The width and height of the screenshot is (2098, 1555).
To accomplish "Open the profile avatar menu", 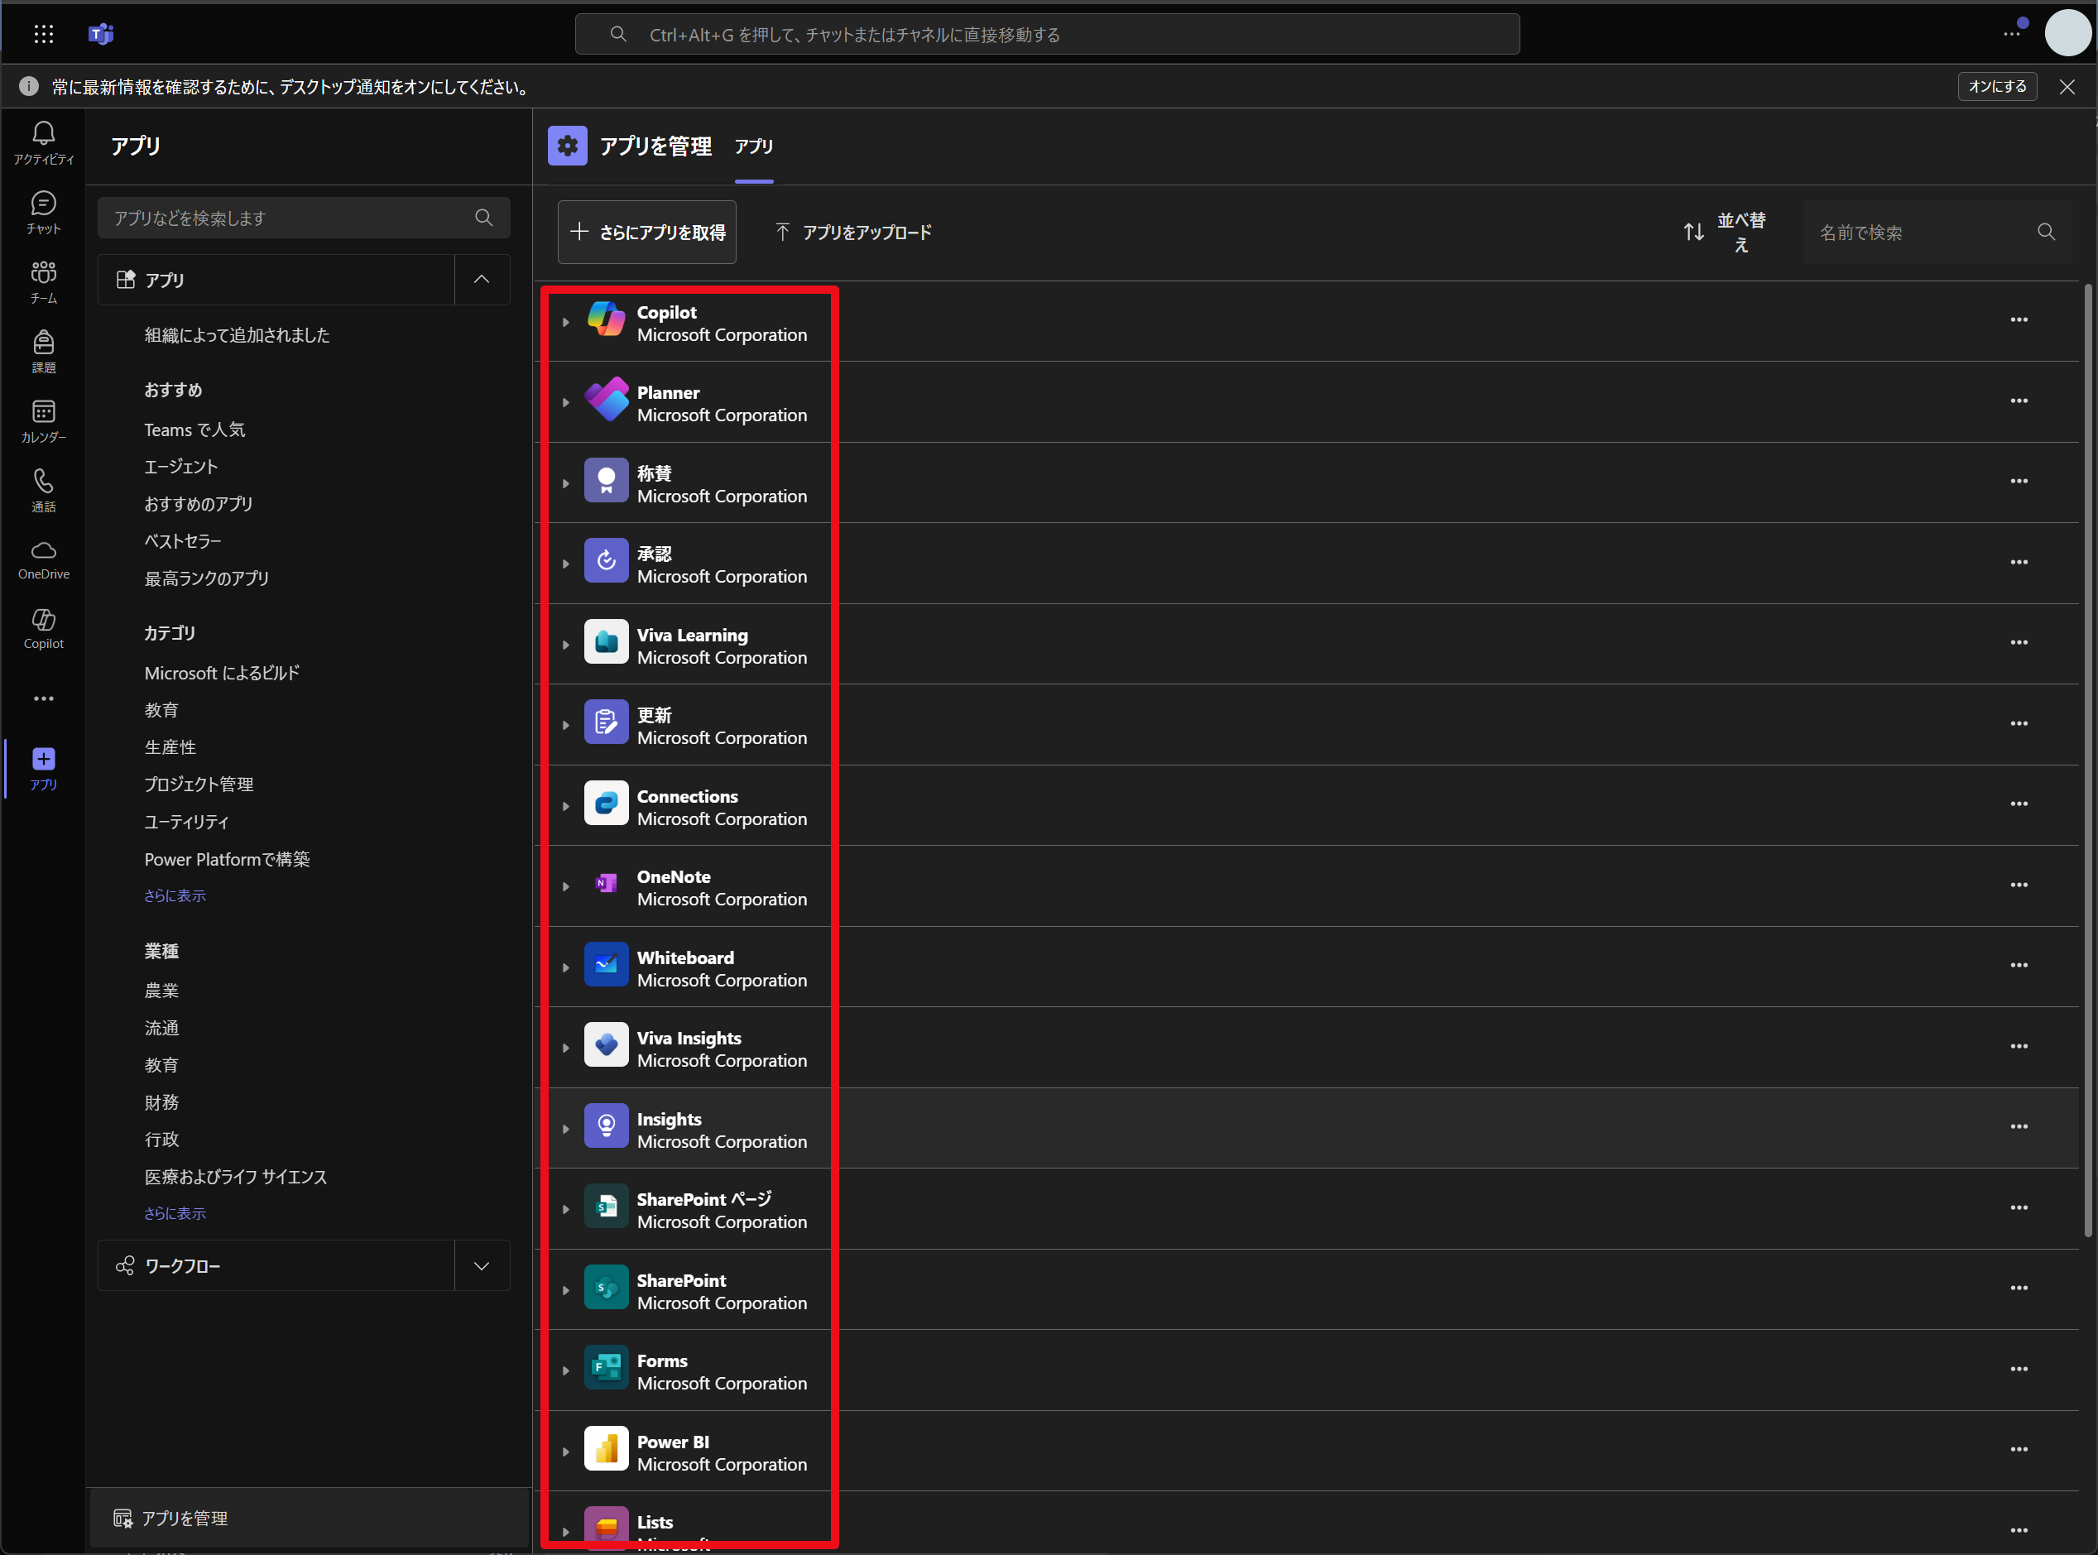I will click(2067, 33).
